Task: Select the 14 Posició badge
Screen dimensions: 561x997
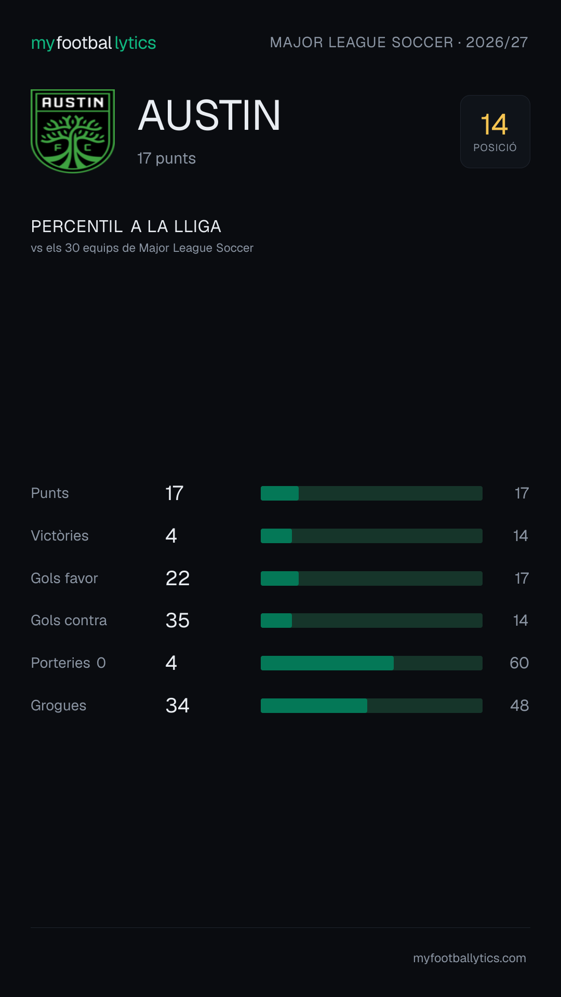Action: click(495, 131)
